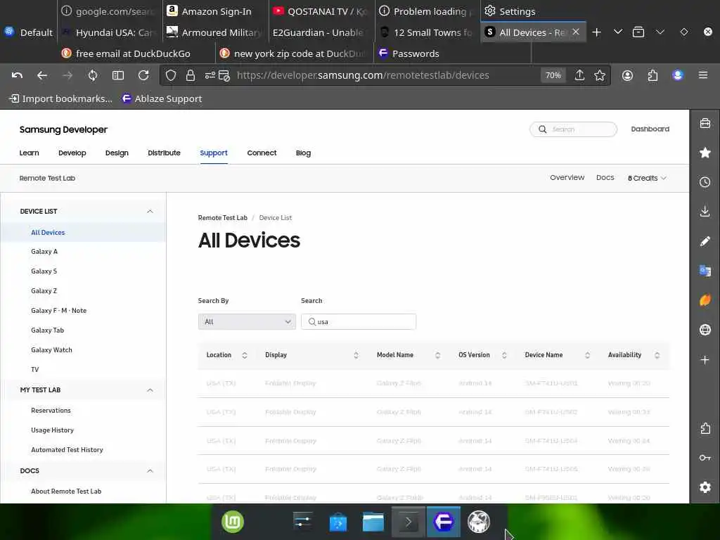Click the browser address bar URL

pos(363,75)
